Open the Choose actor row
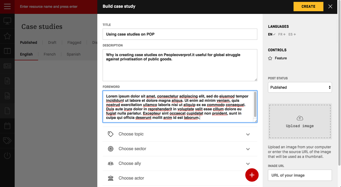The height and width of the screenshot is (187, 341). point(180,178)
